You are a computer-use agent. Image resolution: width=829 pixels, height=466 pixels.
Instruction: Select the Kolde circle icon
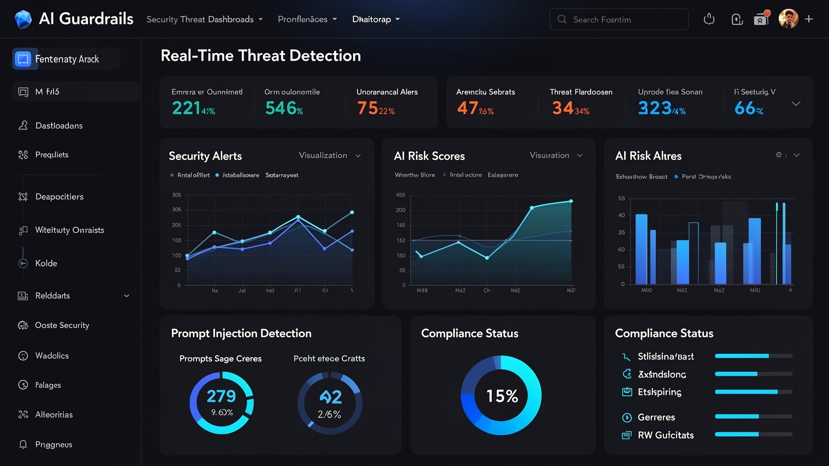pyautogui.click(x=23, y=263)
